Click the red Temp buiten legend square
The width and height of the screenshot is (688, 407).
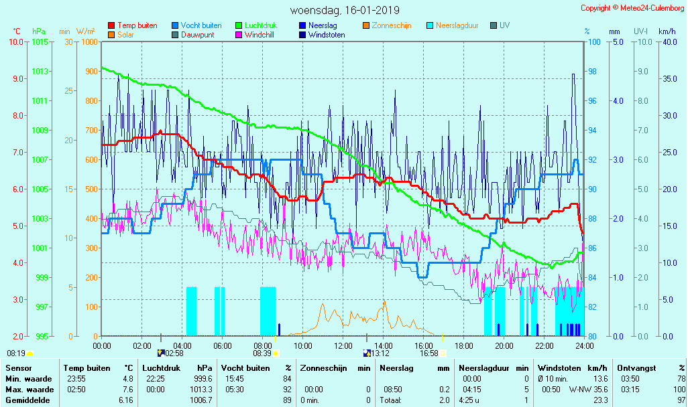pos(111,25)
